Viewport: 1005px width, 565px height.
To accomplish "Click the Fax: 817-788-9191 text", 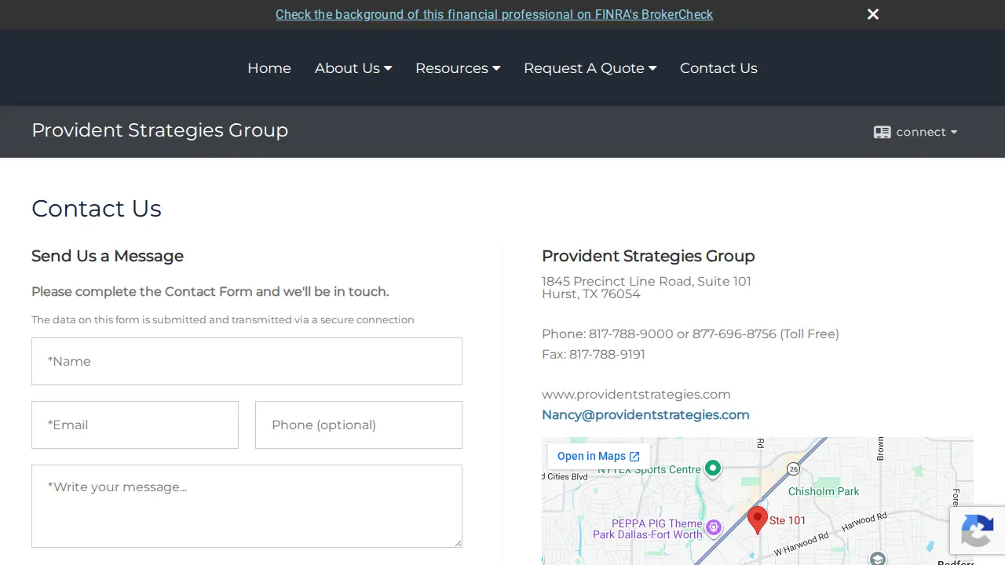I will (594, 355).
